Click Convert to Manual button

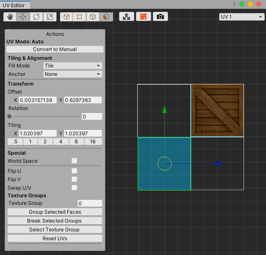pos(55,49)
